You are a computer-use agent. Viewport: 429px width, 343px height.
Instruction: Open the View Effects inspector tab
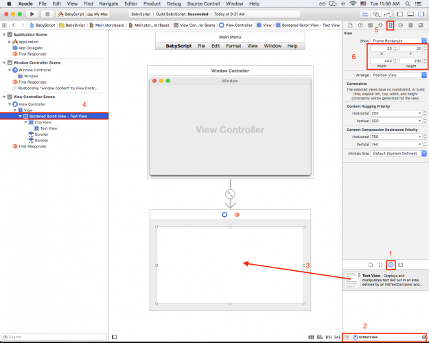coord(421,25)
